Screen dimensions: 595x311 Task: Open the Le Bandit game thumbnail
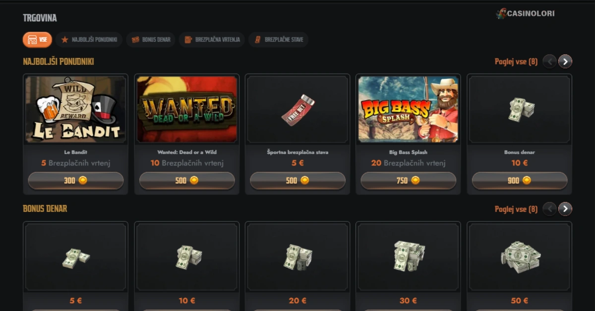(x=76, y=109)
